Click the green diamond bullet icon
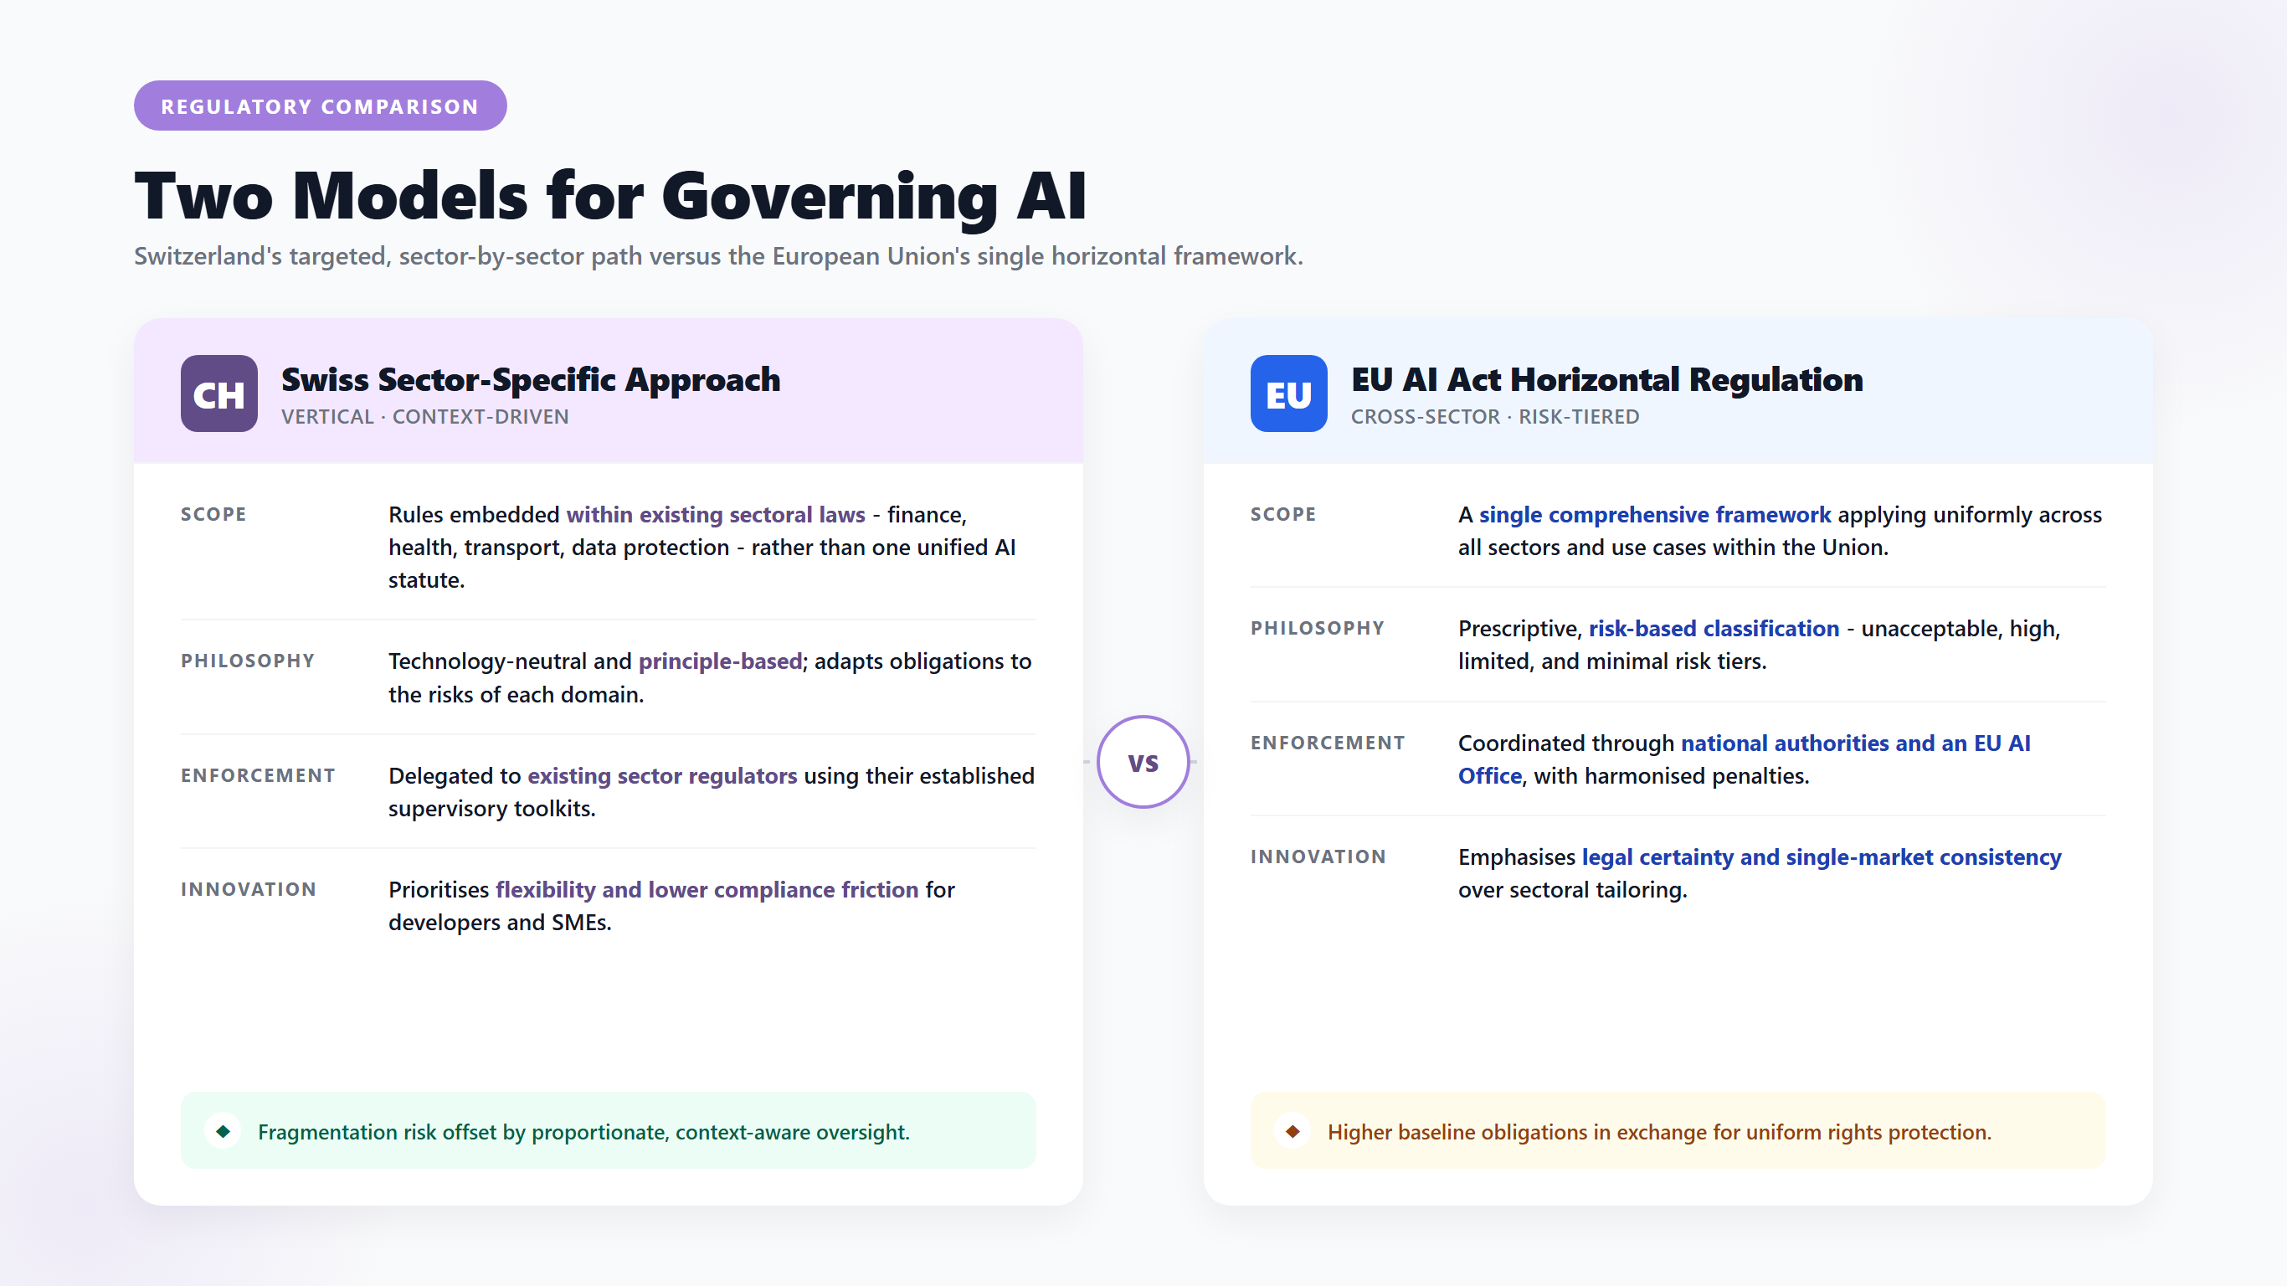The image size is (2287, 1286). [223, 1131]
